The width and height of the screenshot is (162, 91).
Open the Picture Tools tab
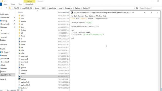29,4
